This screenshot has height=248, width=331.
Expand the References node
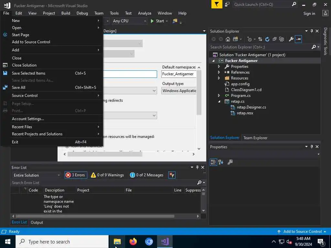click(x=219, y=72)
